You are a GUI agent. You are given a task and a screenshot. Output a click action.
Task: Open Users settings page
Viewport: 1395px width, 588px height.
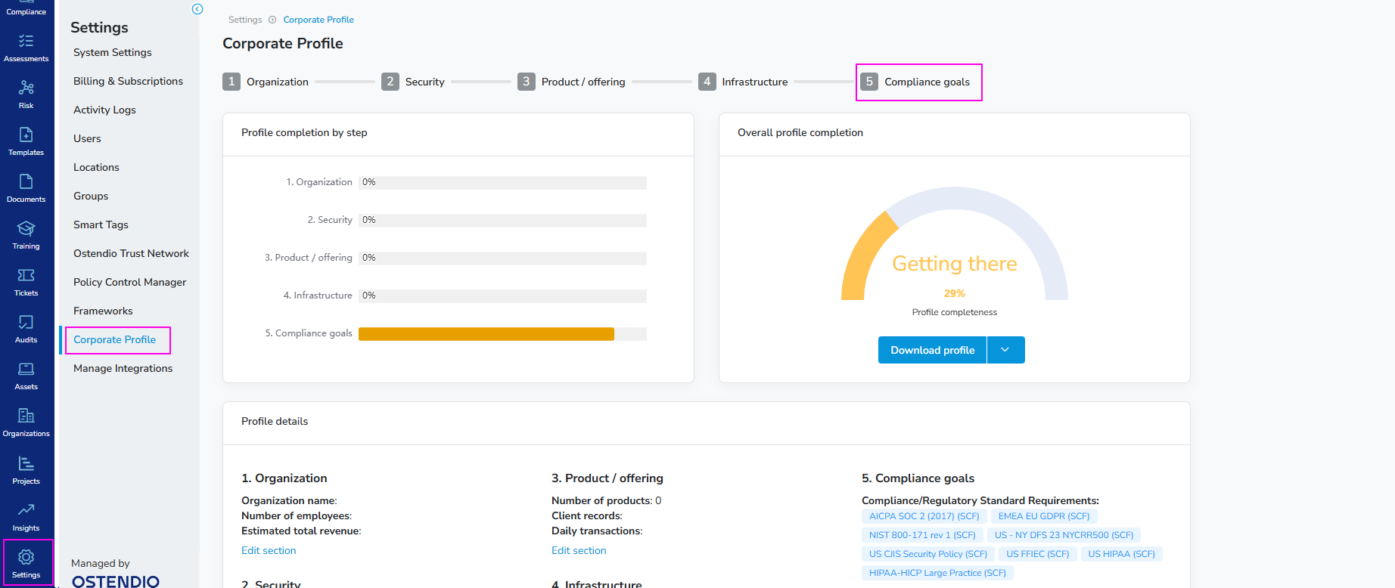(87, 138)
